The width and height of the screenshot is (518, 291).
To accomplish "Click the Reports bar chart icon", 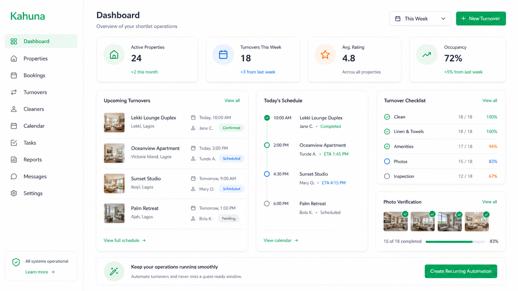I will [14, 160].
